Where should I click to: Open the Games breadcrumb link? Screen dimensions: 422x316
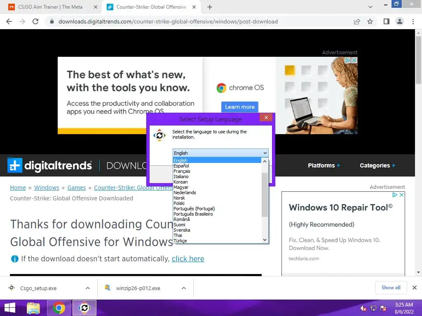point(76,188)
